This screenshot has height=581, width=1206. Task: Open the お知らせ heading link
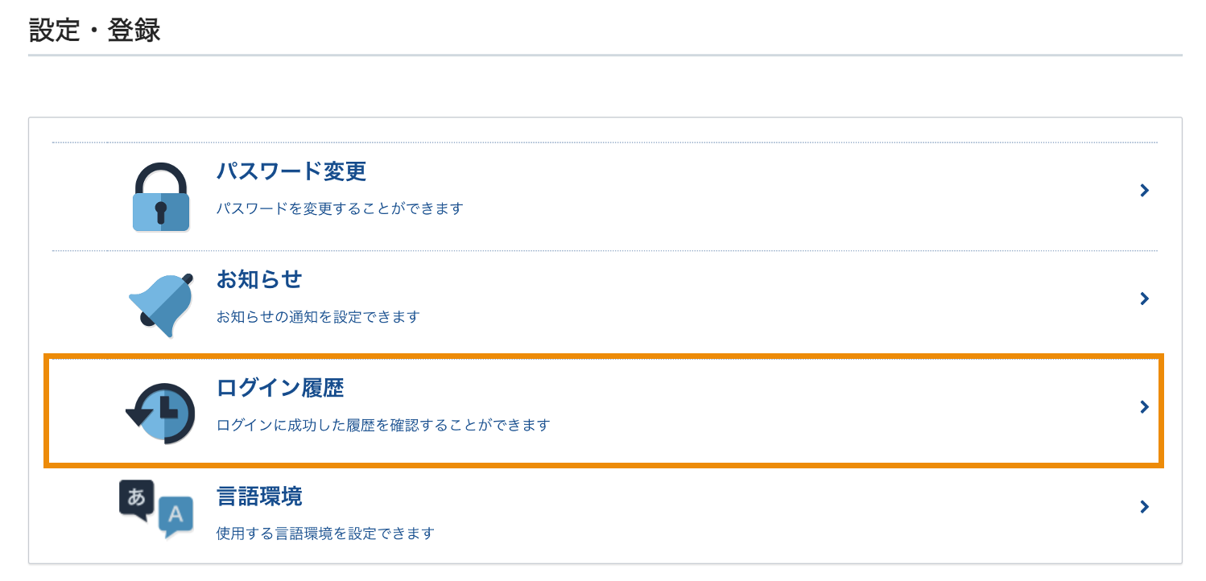tap(259, 280)
